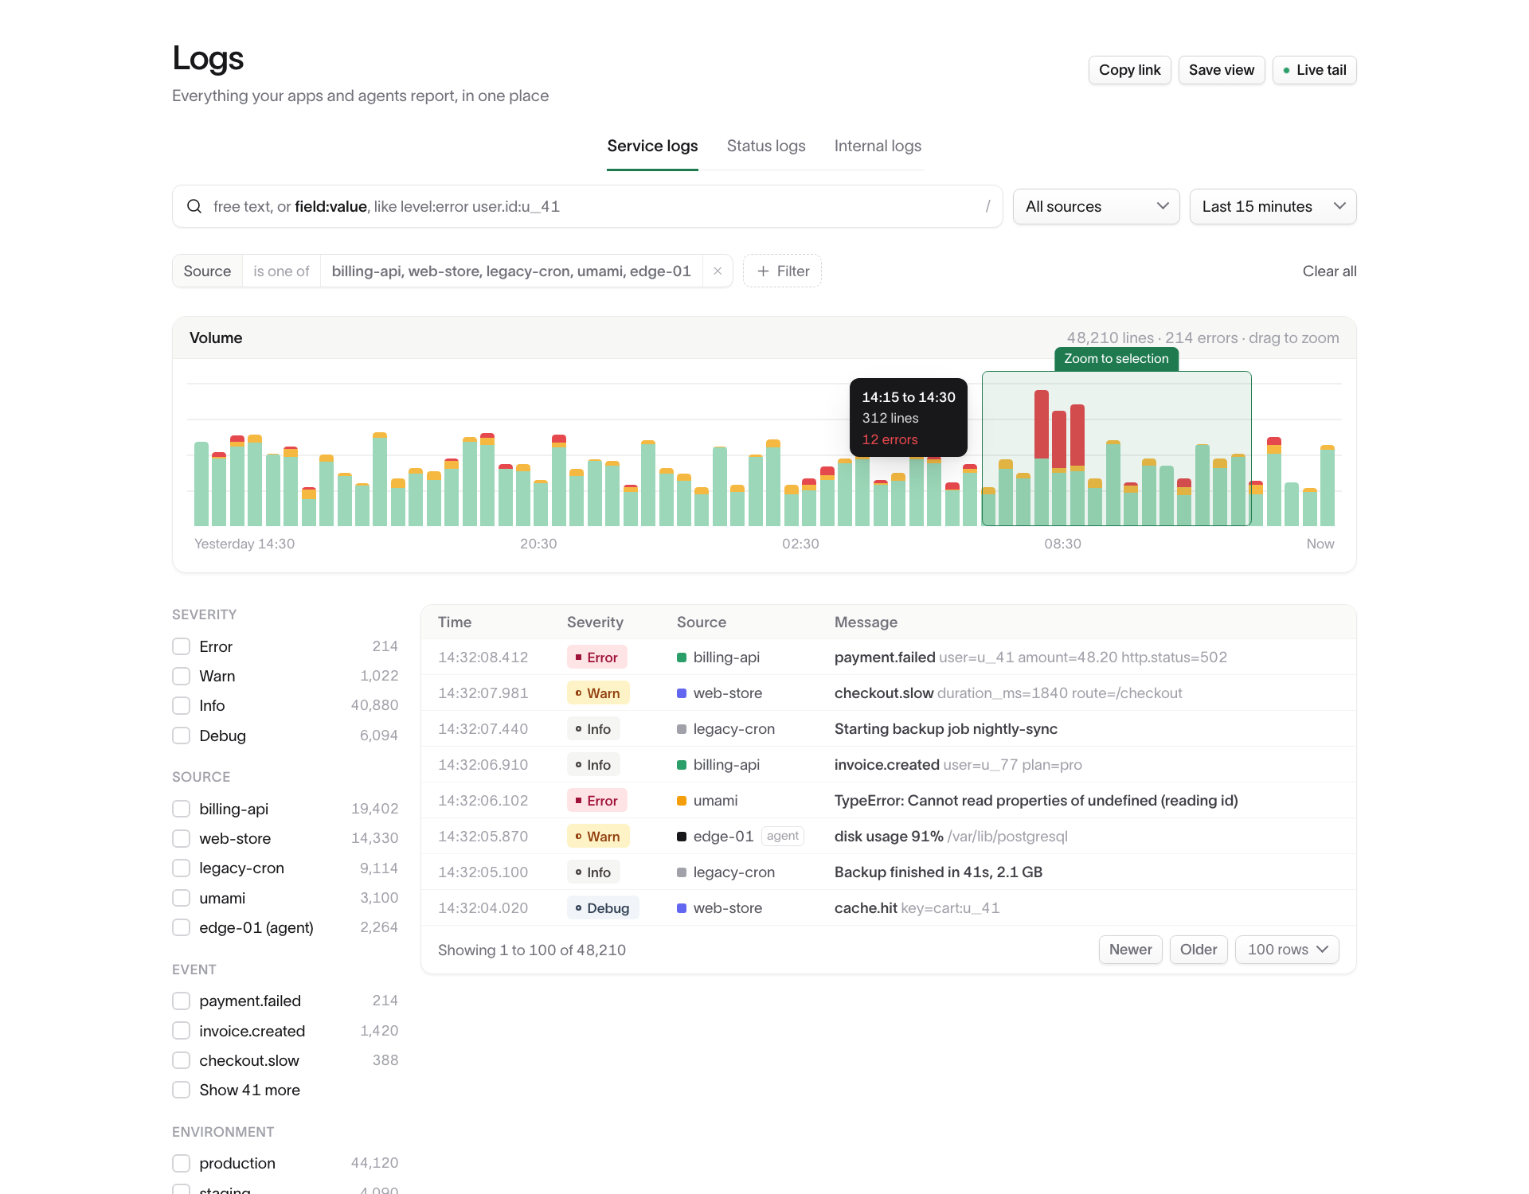
Task: Click the Debug badge on the cache.hit row
Action: coord(603,908)
